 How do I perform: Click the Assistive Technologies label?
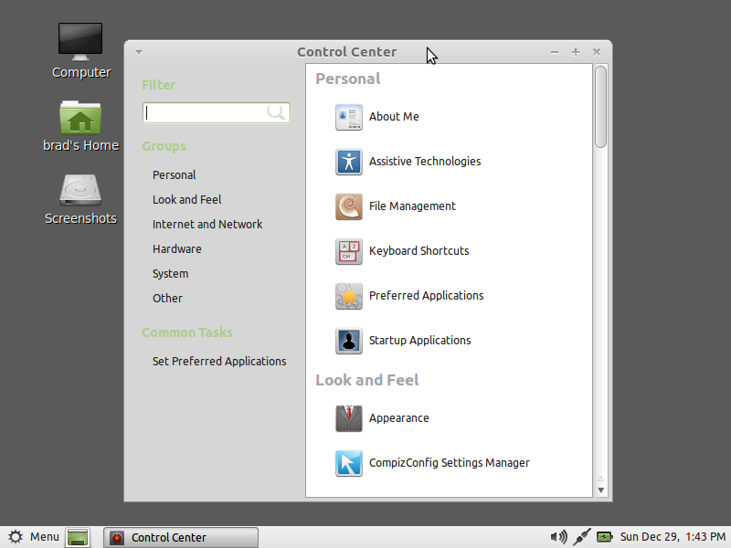pyautogui.click(x=425, y=162)
